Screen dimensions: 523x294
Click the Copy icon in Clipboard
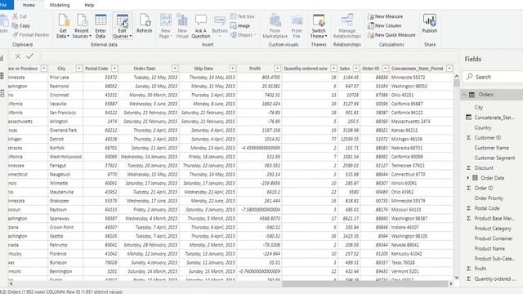[x=15, y=25]
